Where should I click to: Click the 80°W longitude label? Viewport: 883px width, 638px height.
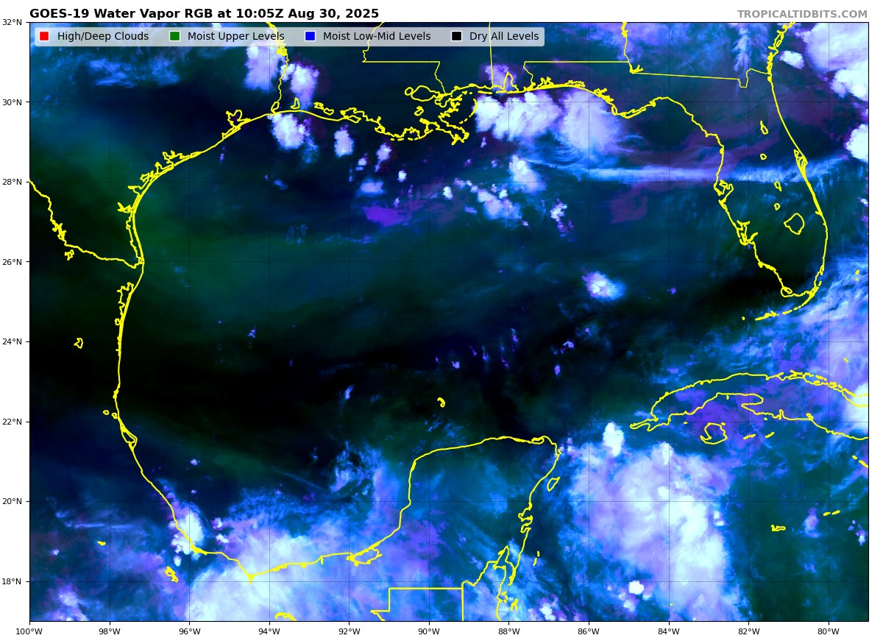(829, 631)
